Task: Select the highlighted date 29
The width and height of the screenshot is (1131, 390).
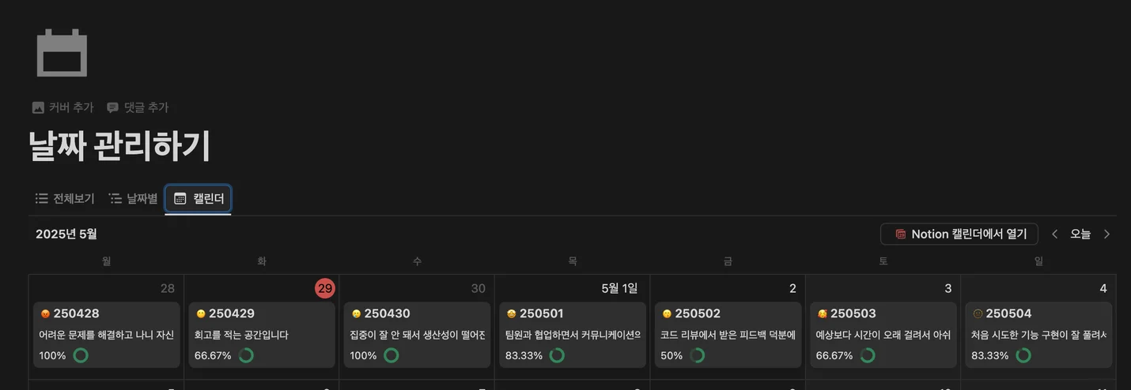Action: coord(324,288)
